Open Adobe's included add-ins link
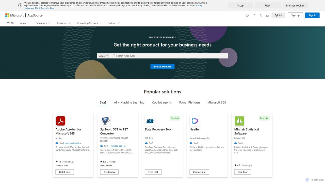Screen dimensions: 325x183 pyautogui.click(x=73, y=143)
